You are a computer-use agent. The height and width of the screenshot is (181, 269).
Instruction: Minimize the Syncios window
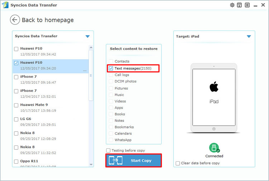(x=255, y=5)
